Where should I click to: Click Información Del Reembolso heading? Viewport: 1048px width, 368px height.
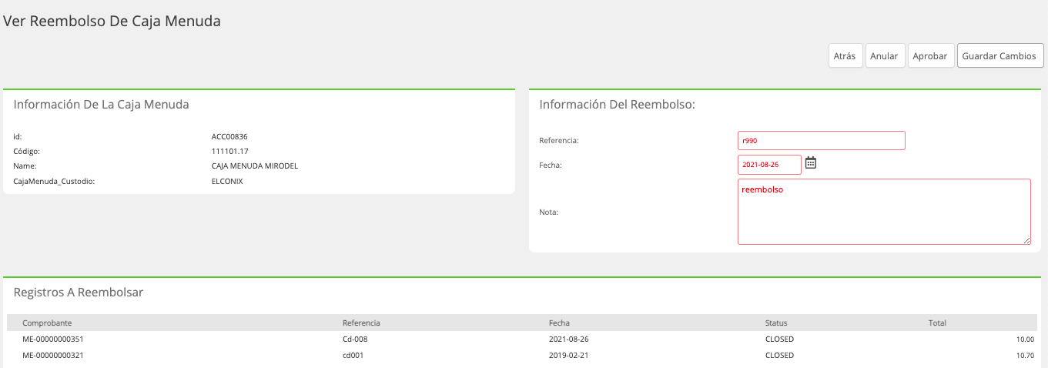(x=618, y=105)
